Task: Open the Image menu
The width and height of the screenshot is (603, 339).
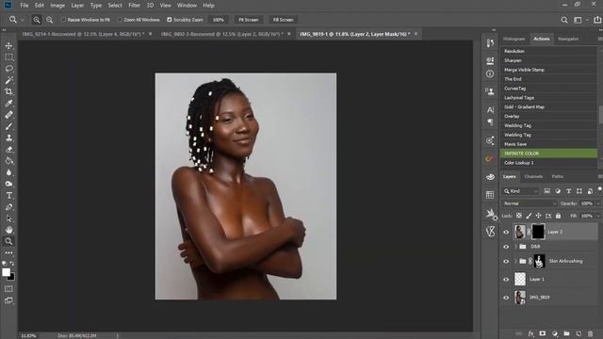Action: click(57, 6)
